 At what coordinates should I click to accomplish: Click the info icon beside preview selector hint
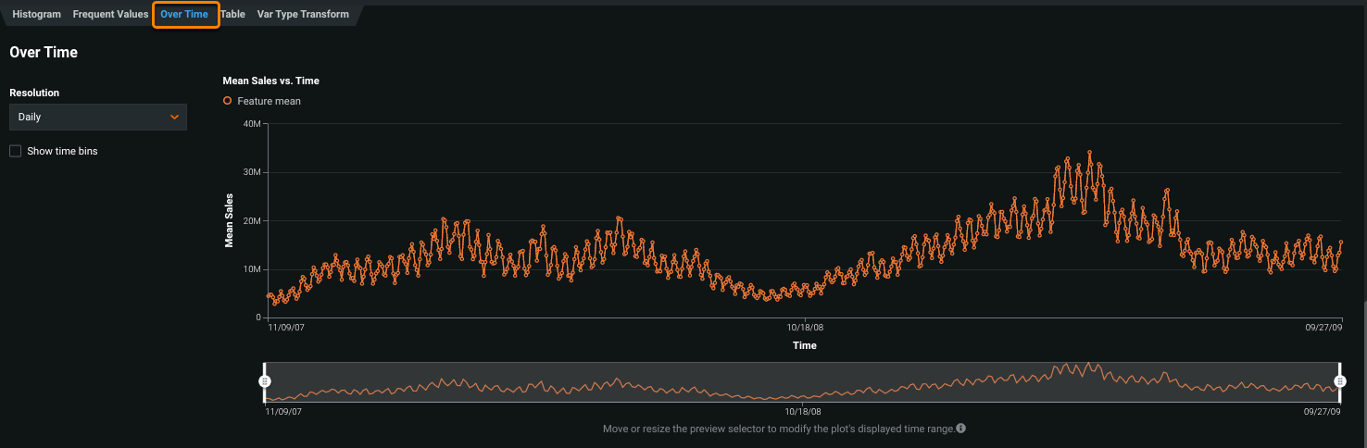(x=961, y=429)
